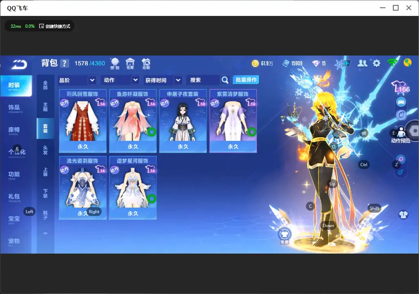Click the yellow globe icon
This screenshot has height=294, width=419.
pos(407,63)
